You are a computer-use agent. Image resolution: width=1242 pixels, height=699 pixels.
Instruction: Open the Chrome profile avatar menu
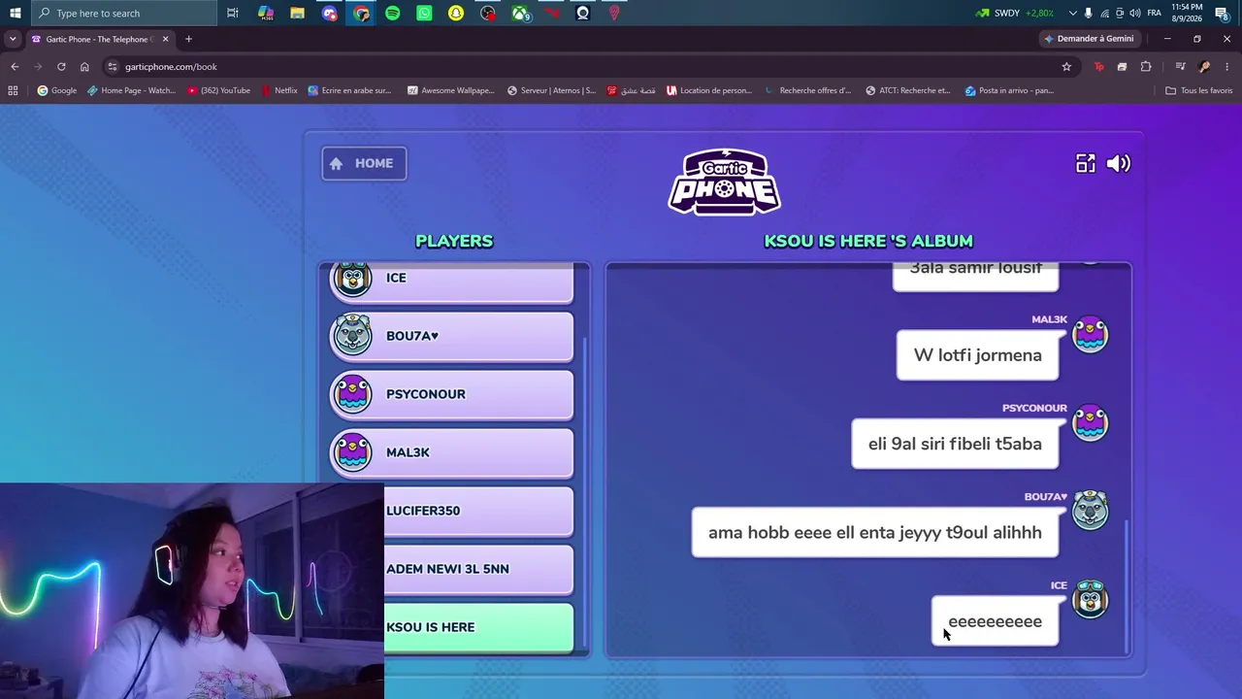(x=1204, y=66)
